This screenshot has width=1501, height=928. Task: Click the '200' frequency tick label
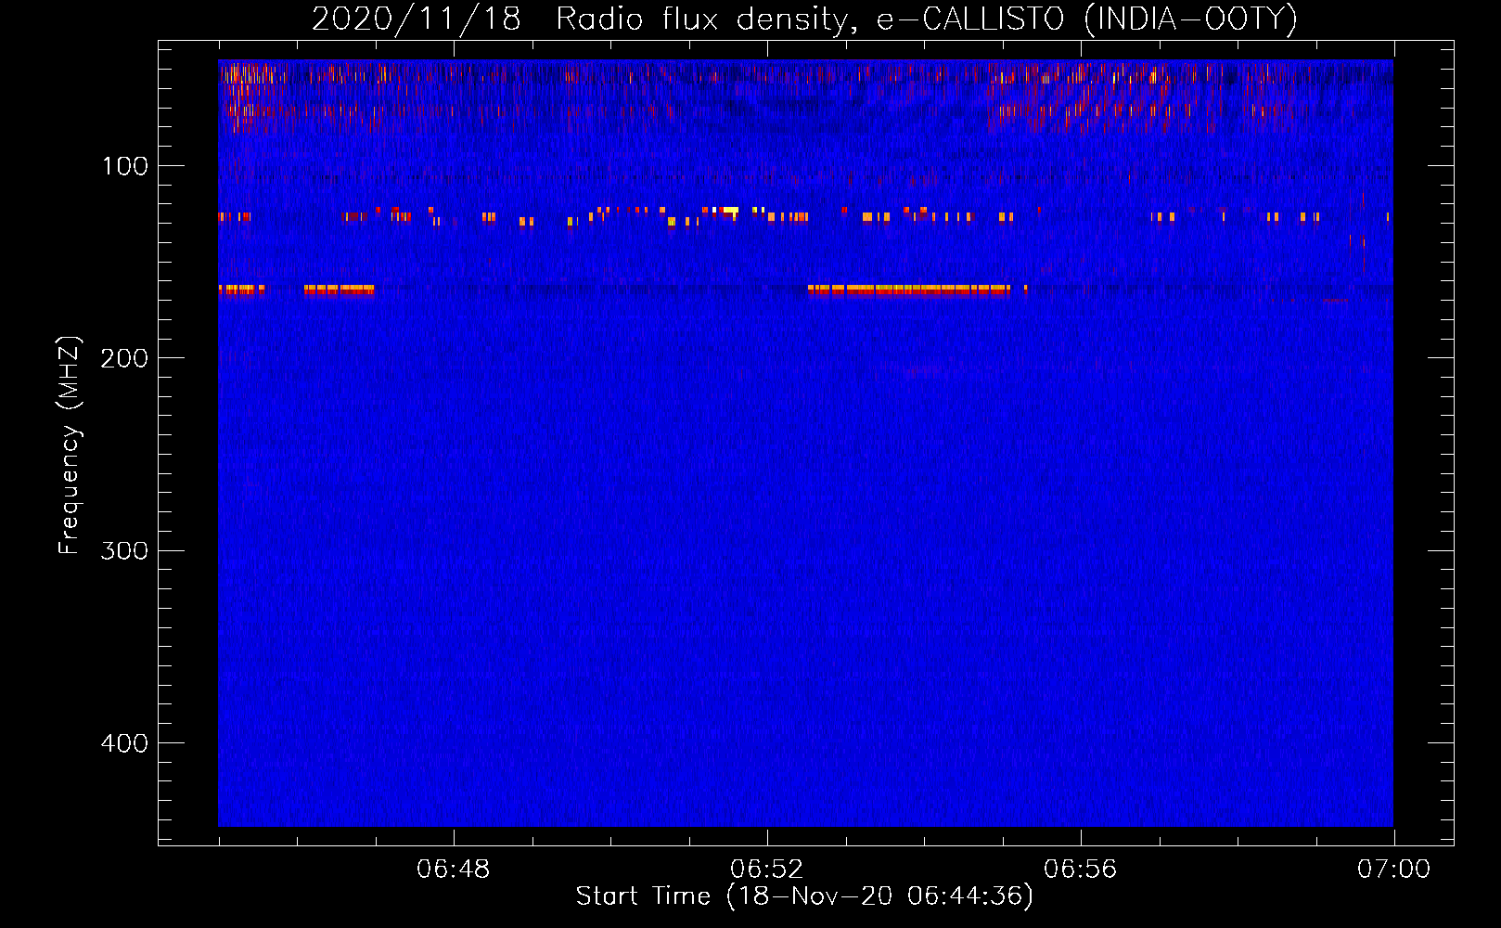123,358
